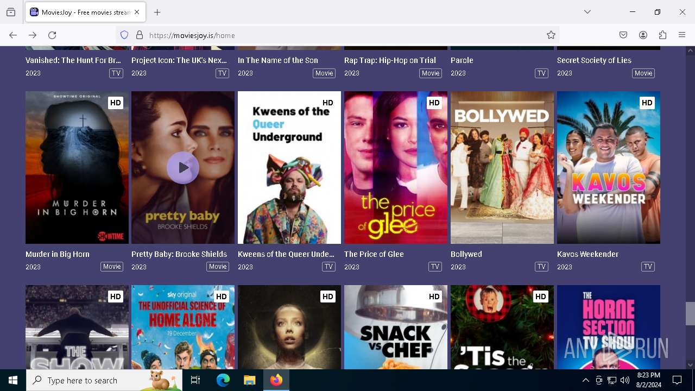Open The Horne Section TV Show poster

pos(609,327)
